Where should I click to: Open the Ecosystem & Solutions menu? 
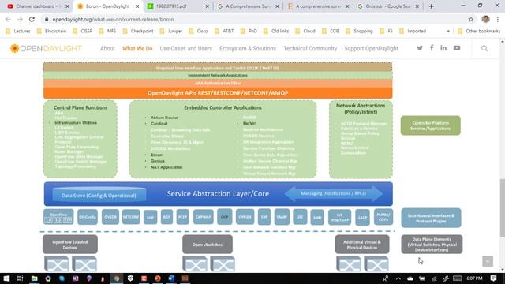point(248,49)
